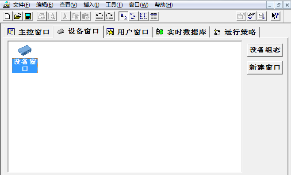Switch to small icons view

tap(134, 16)
